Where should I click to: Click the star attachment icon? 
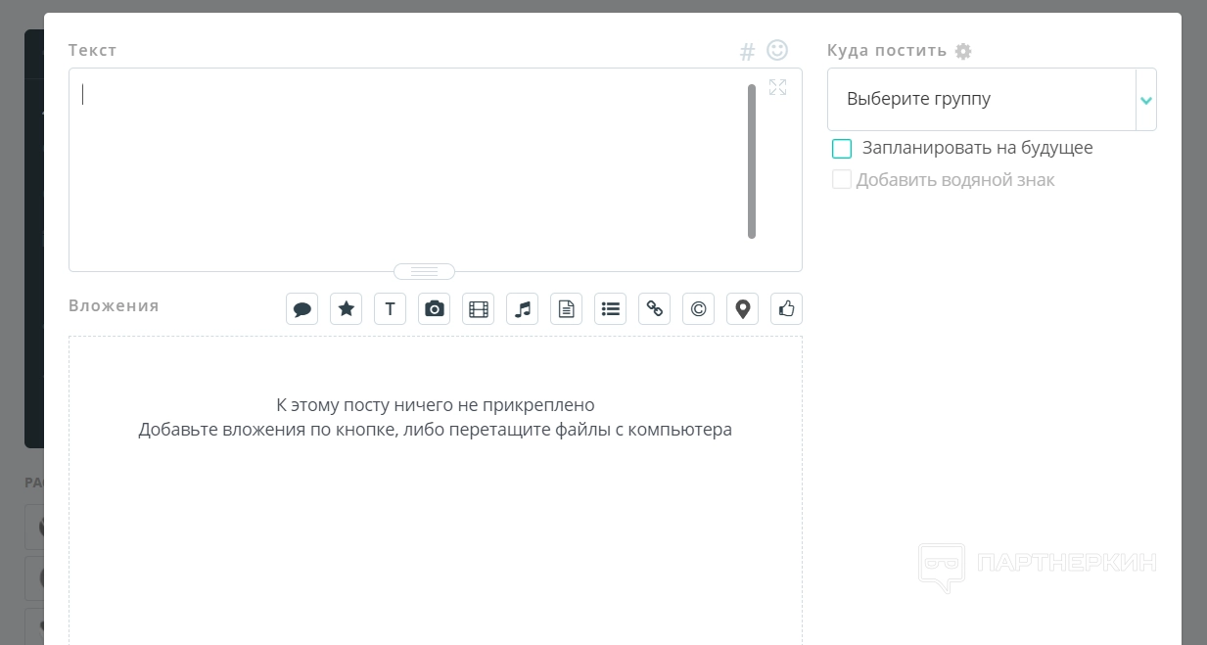click(347, 309)
